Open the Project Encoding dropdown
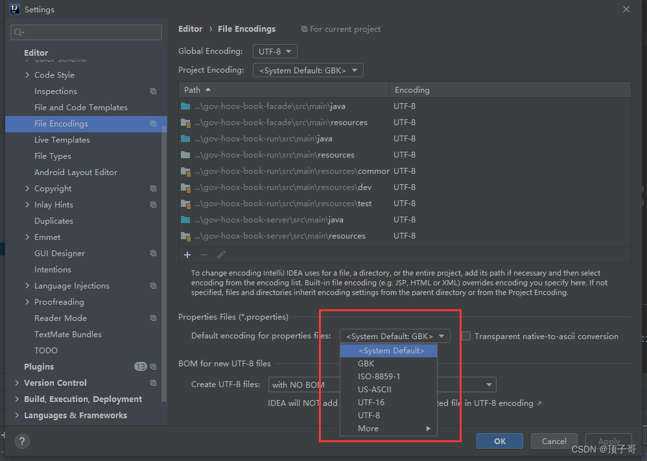 308,70
